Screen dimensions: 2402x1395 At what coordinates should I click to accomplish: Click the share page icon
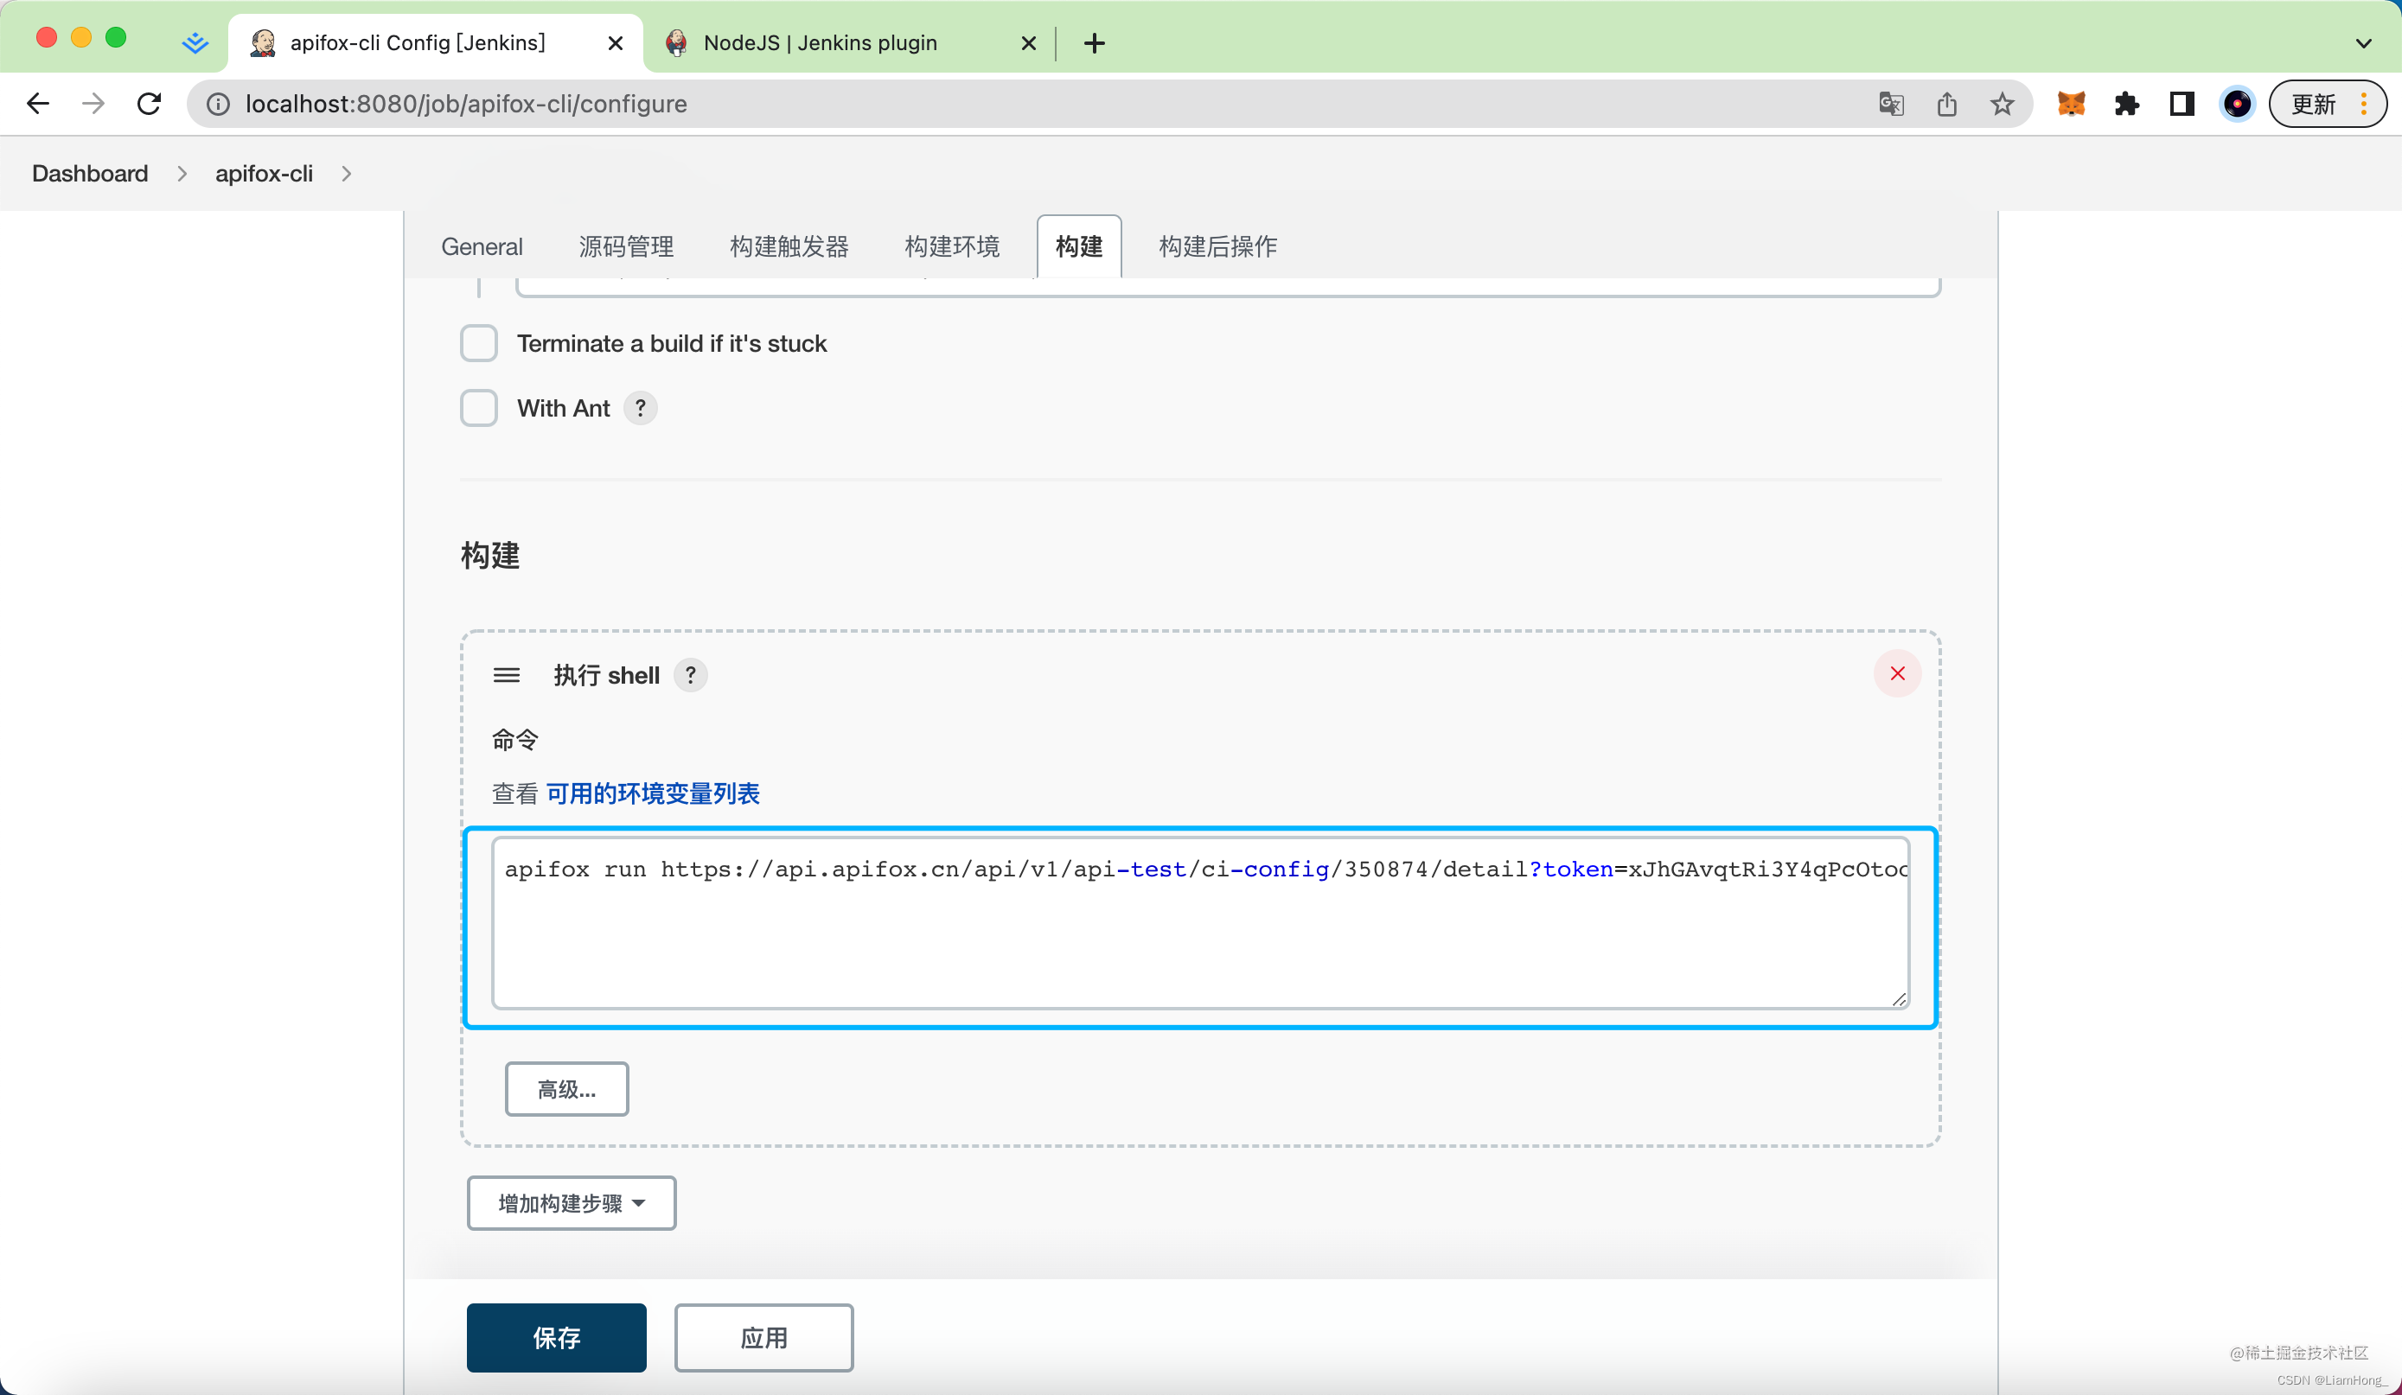point(1946,104)
